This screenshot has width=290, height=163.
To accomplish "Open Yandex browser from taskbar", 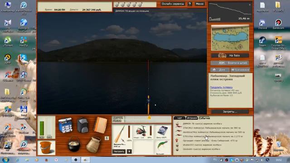I will (x=56, y=160).
